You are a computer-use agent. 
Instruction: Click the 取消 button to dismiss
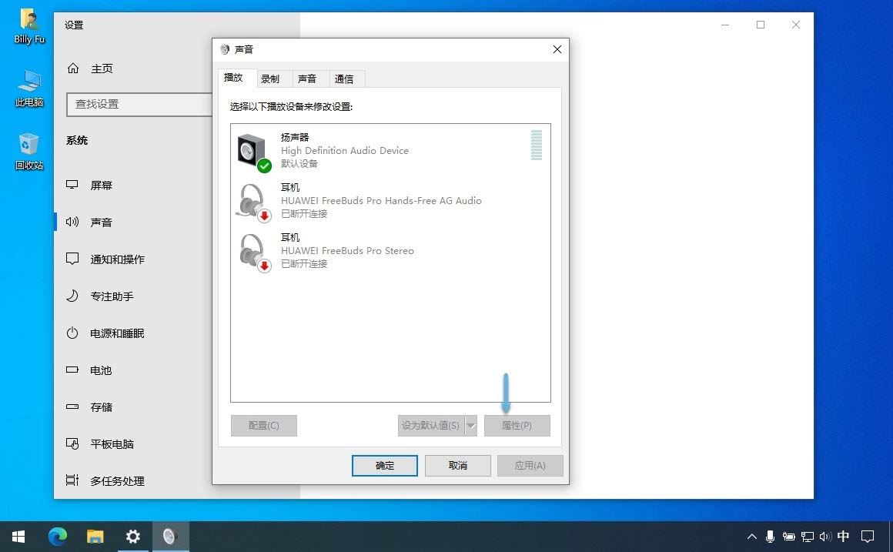pyautogui.click(x=457, y=465)
